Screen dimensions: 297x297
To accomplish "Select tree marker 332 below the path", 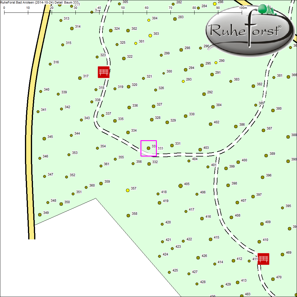I will (x=149, y=164).
